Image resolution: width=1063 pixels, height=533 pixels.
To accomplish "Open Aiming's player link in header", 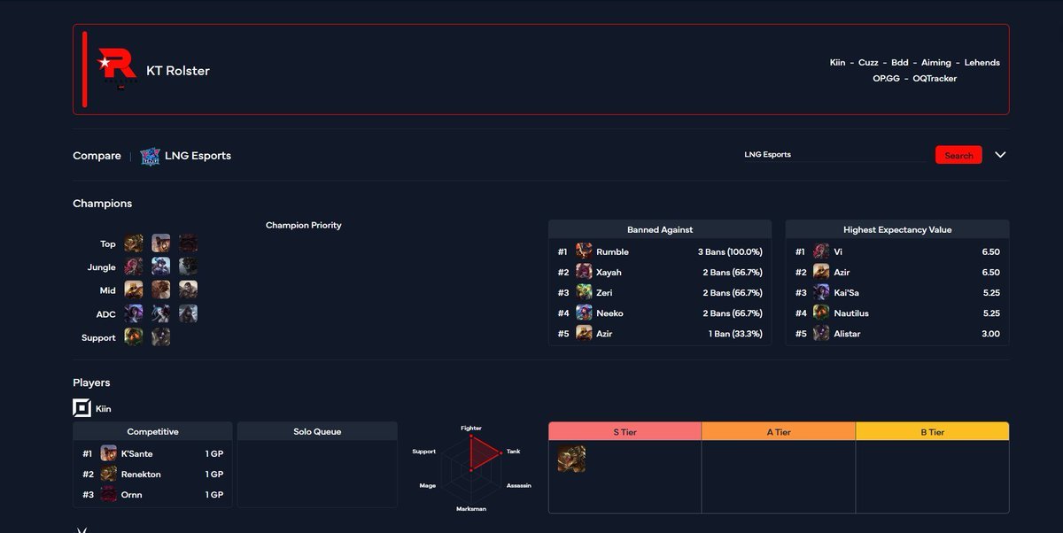I will 935,63.
